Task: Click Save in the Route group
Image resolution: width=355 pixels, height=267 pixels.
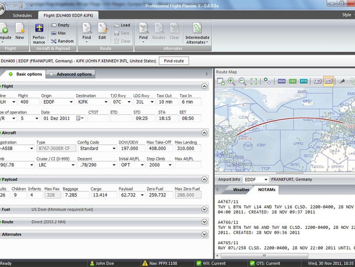Action: click(x=122, y=33)
